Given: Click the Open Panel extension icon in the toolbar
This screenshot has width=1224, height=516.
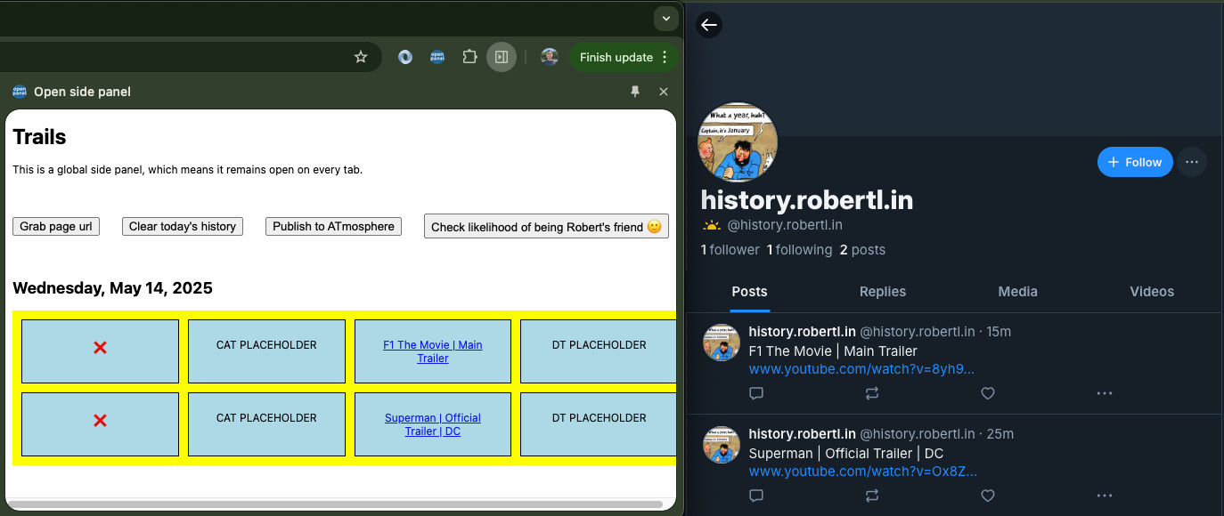Looking at the screenshot, I should [437, 57].
